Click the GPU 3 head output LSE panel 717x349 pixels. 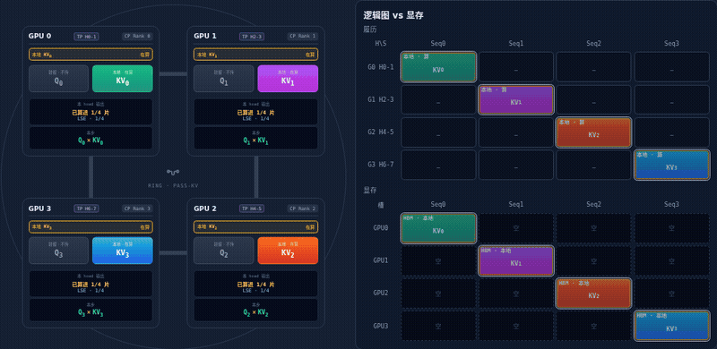[x=91, y=284]
